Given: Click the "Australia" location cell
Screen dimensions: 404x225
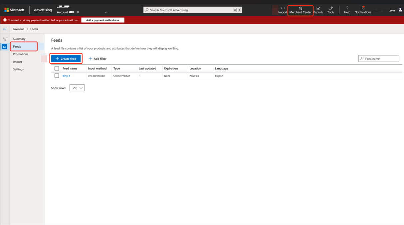Looking at the screenshot, I should click(x=194, y=76).
